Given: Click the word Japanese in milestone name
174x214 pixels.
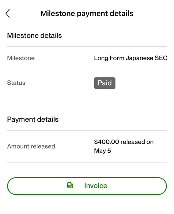Looking at the screenshot, I should pos(139,58).
